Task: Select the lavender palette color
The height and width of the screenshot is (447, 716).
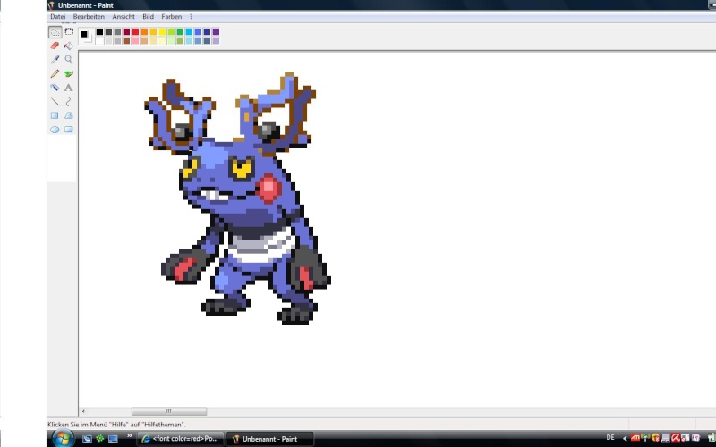Action: (x=216, y=40)
